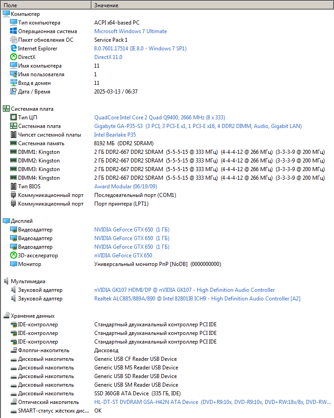This screenshot has width=334, height=418.
Task: Select the SMART status OK value
Action: [x=98, y=411]
